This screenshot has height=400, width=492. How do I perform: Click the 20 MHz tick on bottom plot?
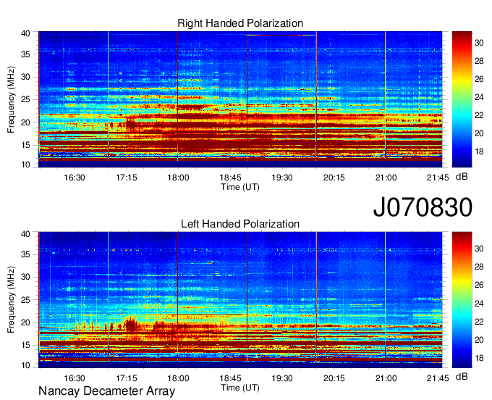click(25, 322)
